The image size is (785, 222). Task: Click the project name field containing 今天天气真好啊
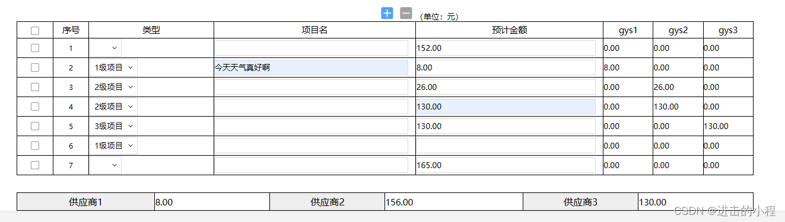coord(312,67)
